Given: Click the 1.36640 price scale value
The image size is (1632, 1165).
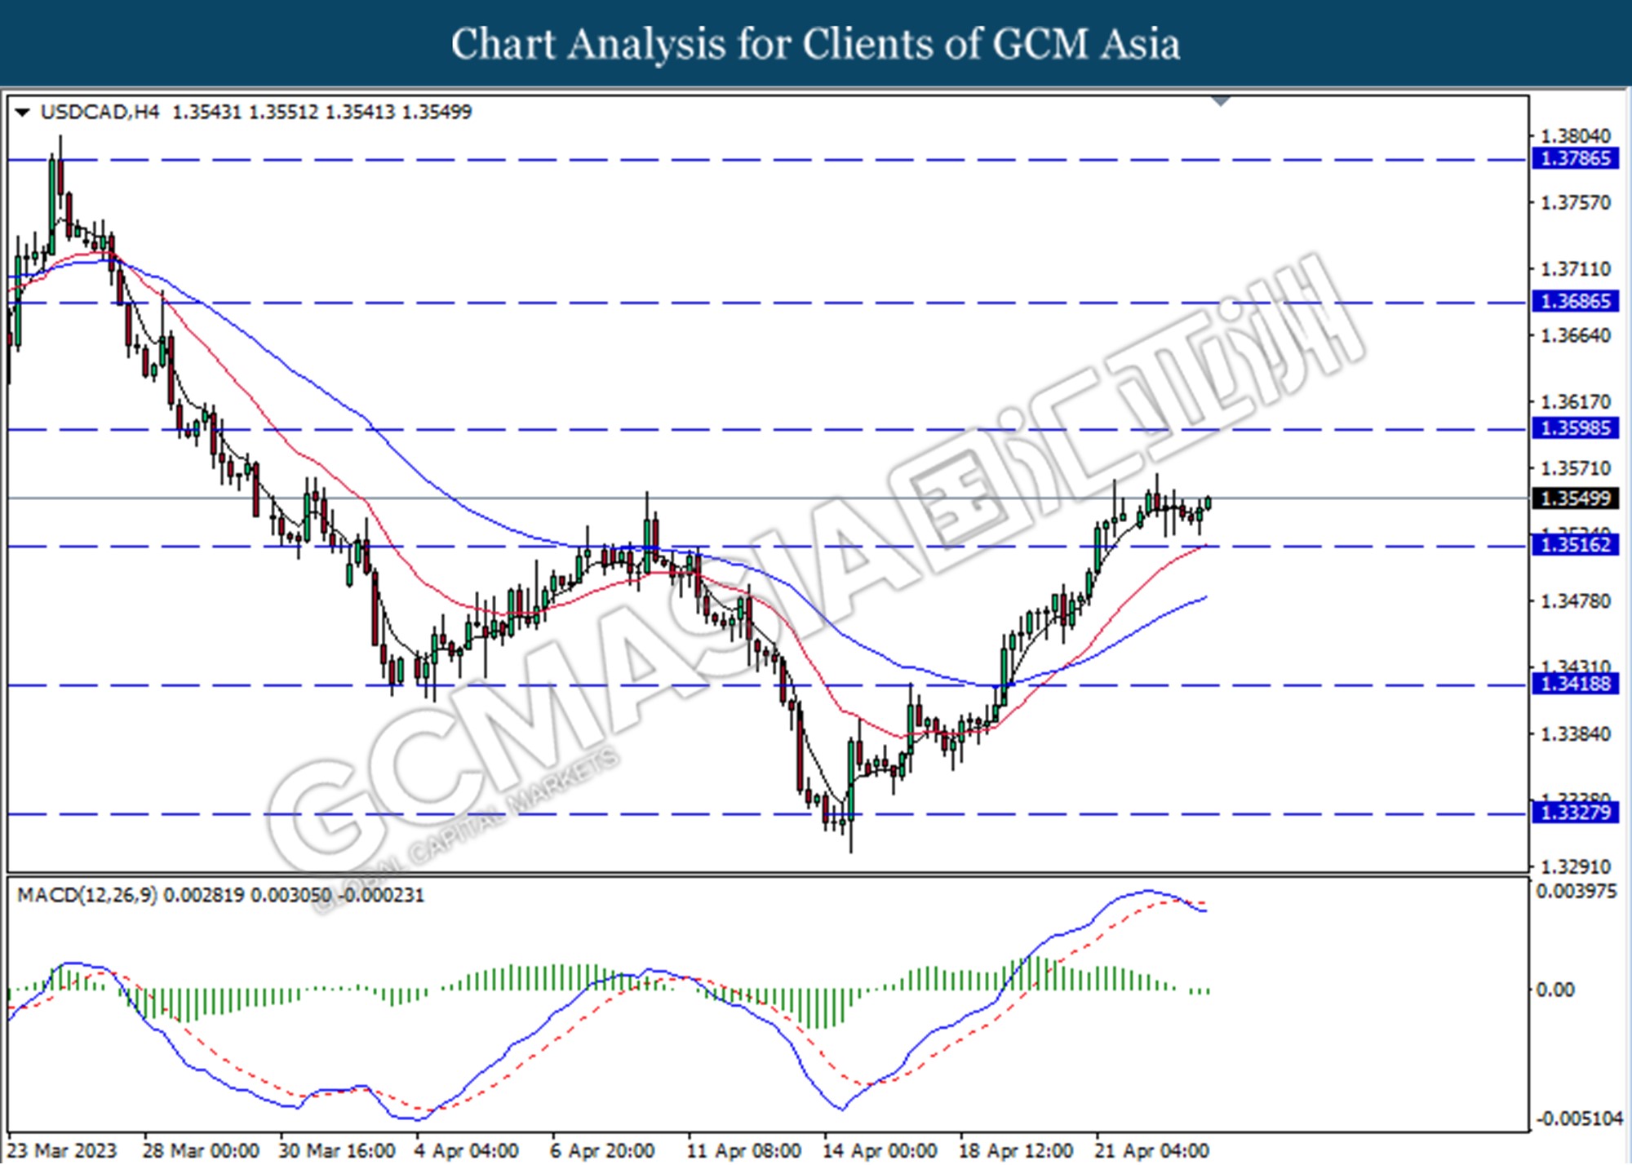Looking at the screenshot, I should tap(1575, 335).
